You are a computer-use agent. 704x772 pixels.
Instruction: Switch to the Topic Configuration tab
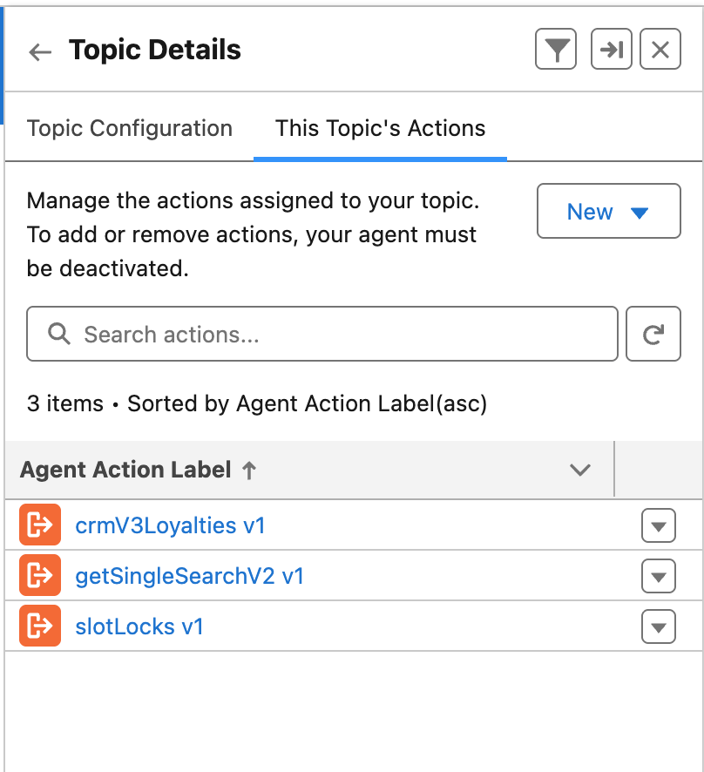tap(130, 129)
